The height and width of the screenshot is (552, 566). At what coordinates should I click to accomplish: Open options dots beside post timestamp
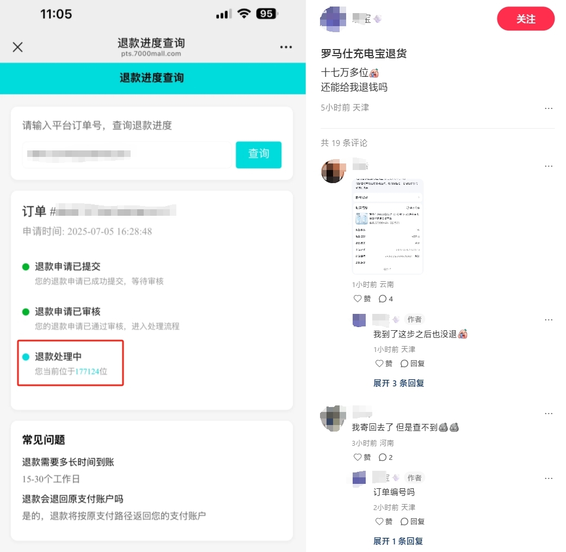coord(549,108)
